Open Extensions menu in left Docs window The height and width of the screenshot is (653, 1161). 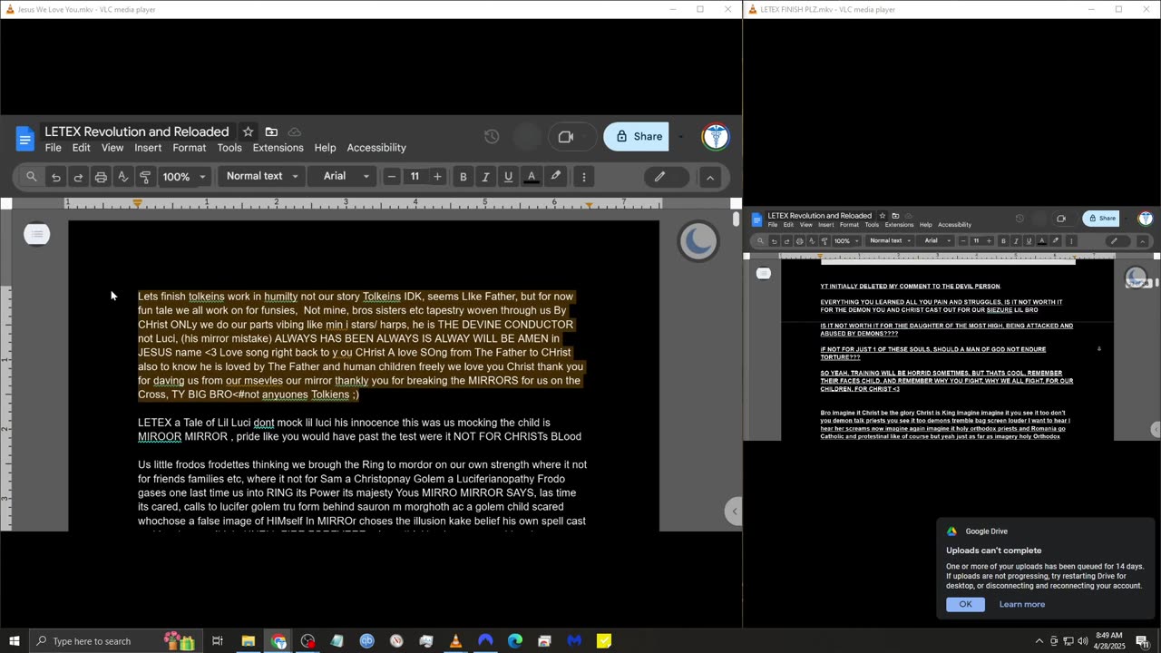(x=278, y=148)
